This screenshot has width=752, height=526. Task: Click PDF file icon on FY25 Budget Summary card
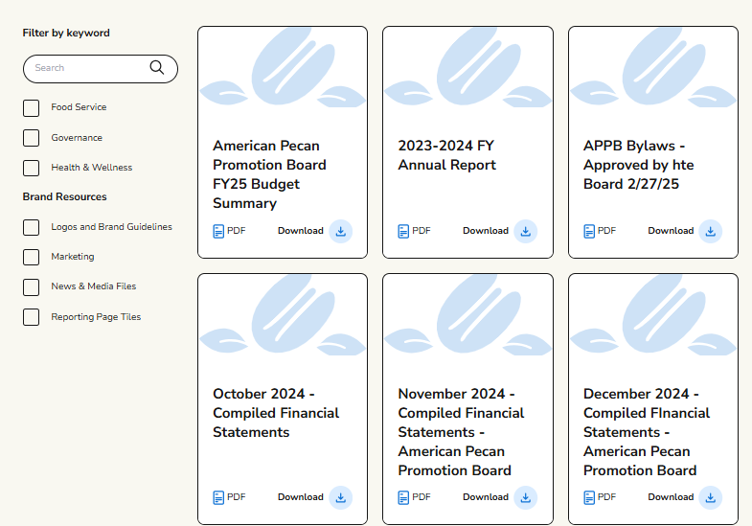pos(218,232)
